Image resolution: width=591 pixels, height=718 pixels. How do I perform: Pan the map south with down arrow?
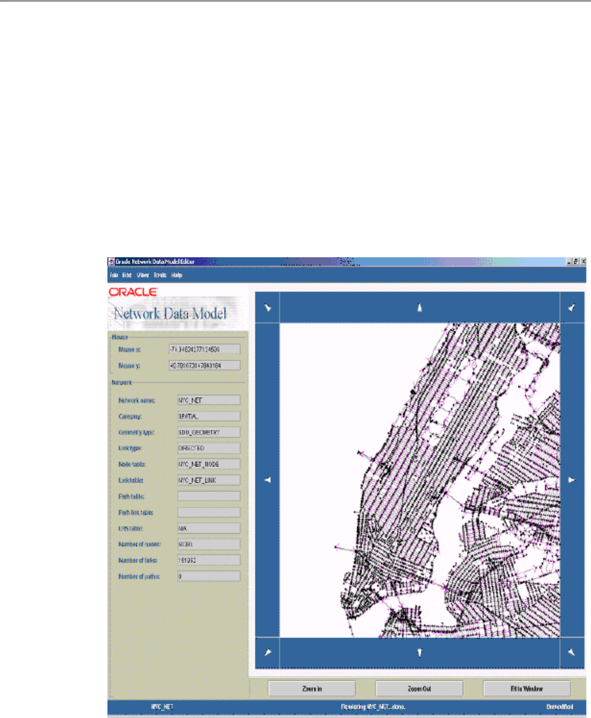click(420, 653)
